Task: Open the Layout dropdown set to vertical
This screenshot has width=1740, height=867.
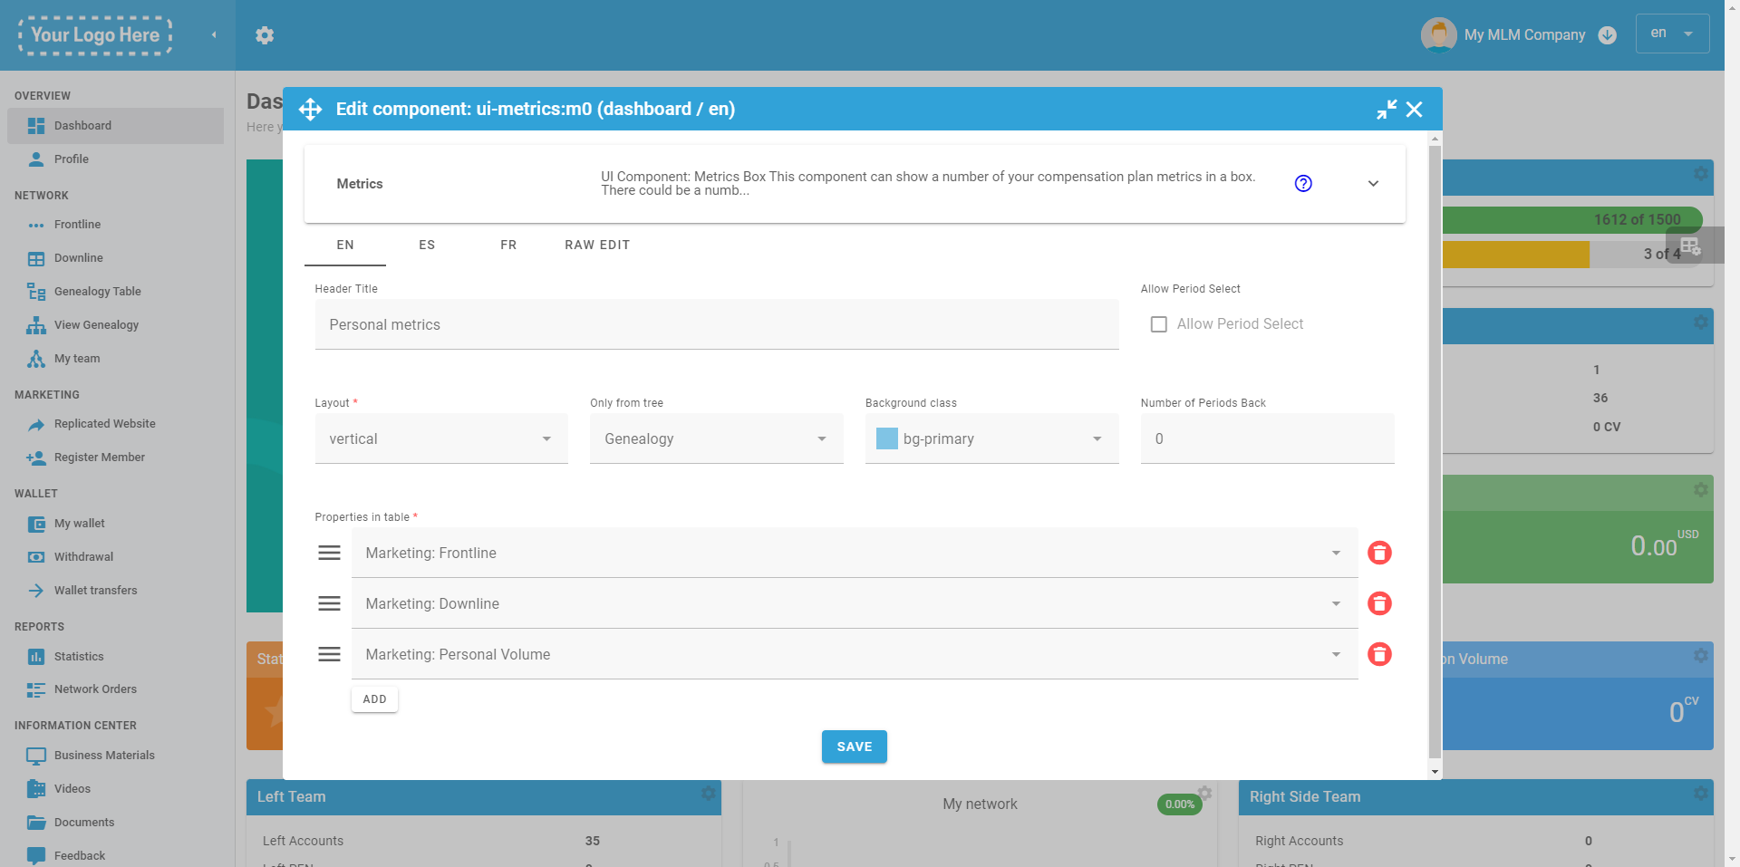Action: [441, 439]
